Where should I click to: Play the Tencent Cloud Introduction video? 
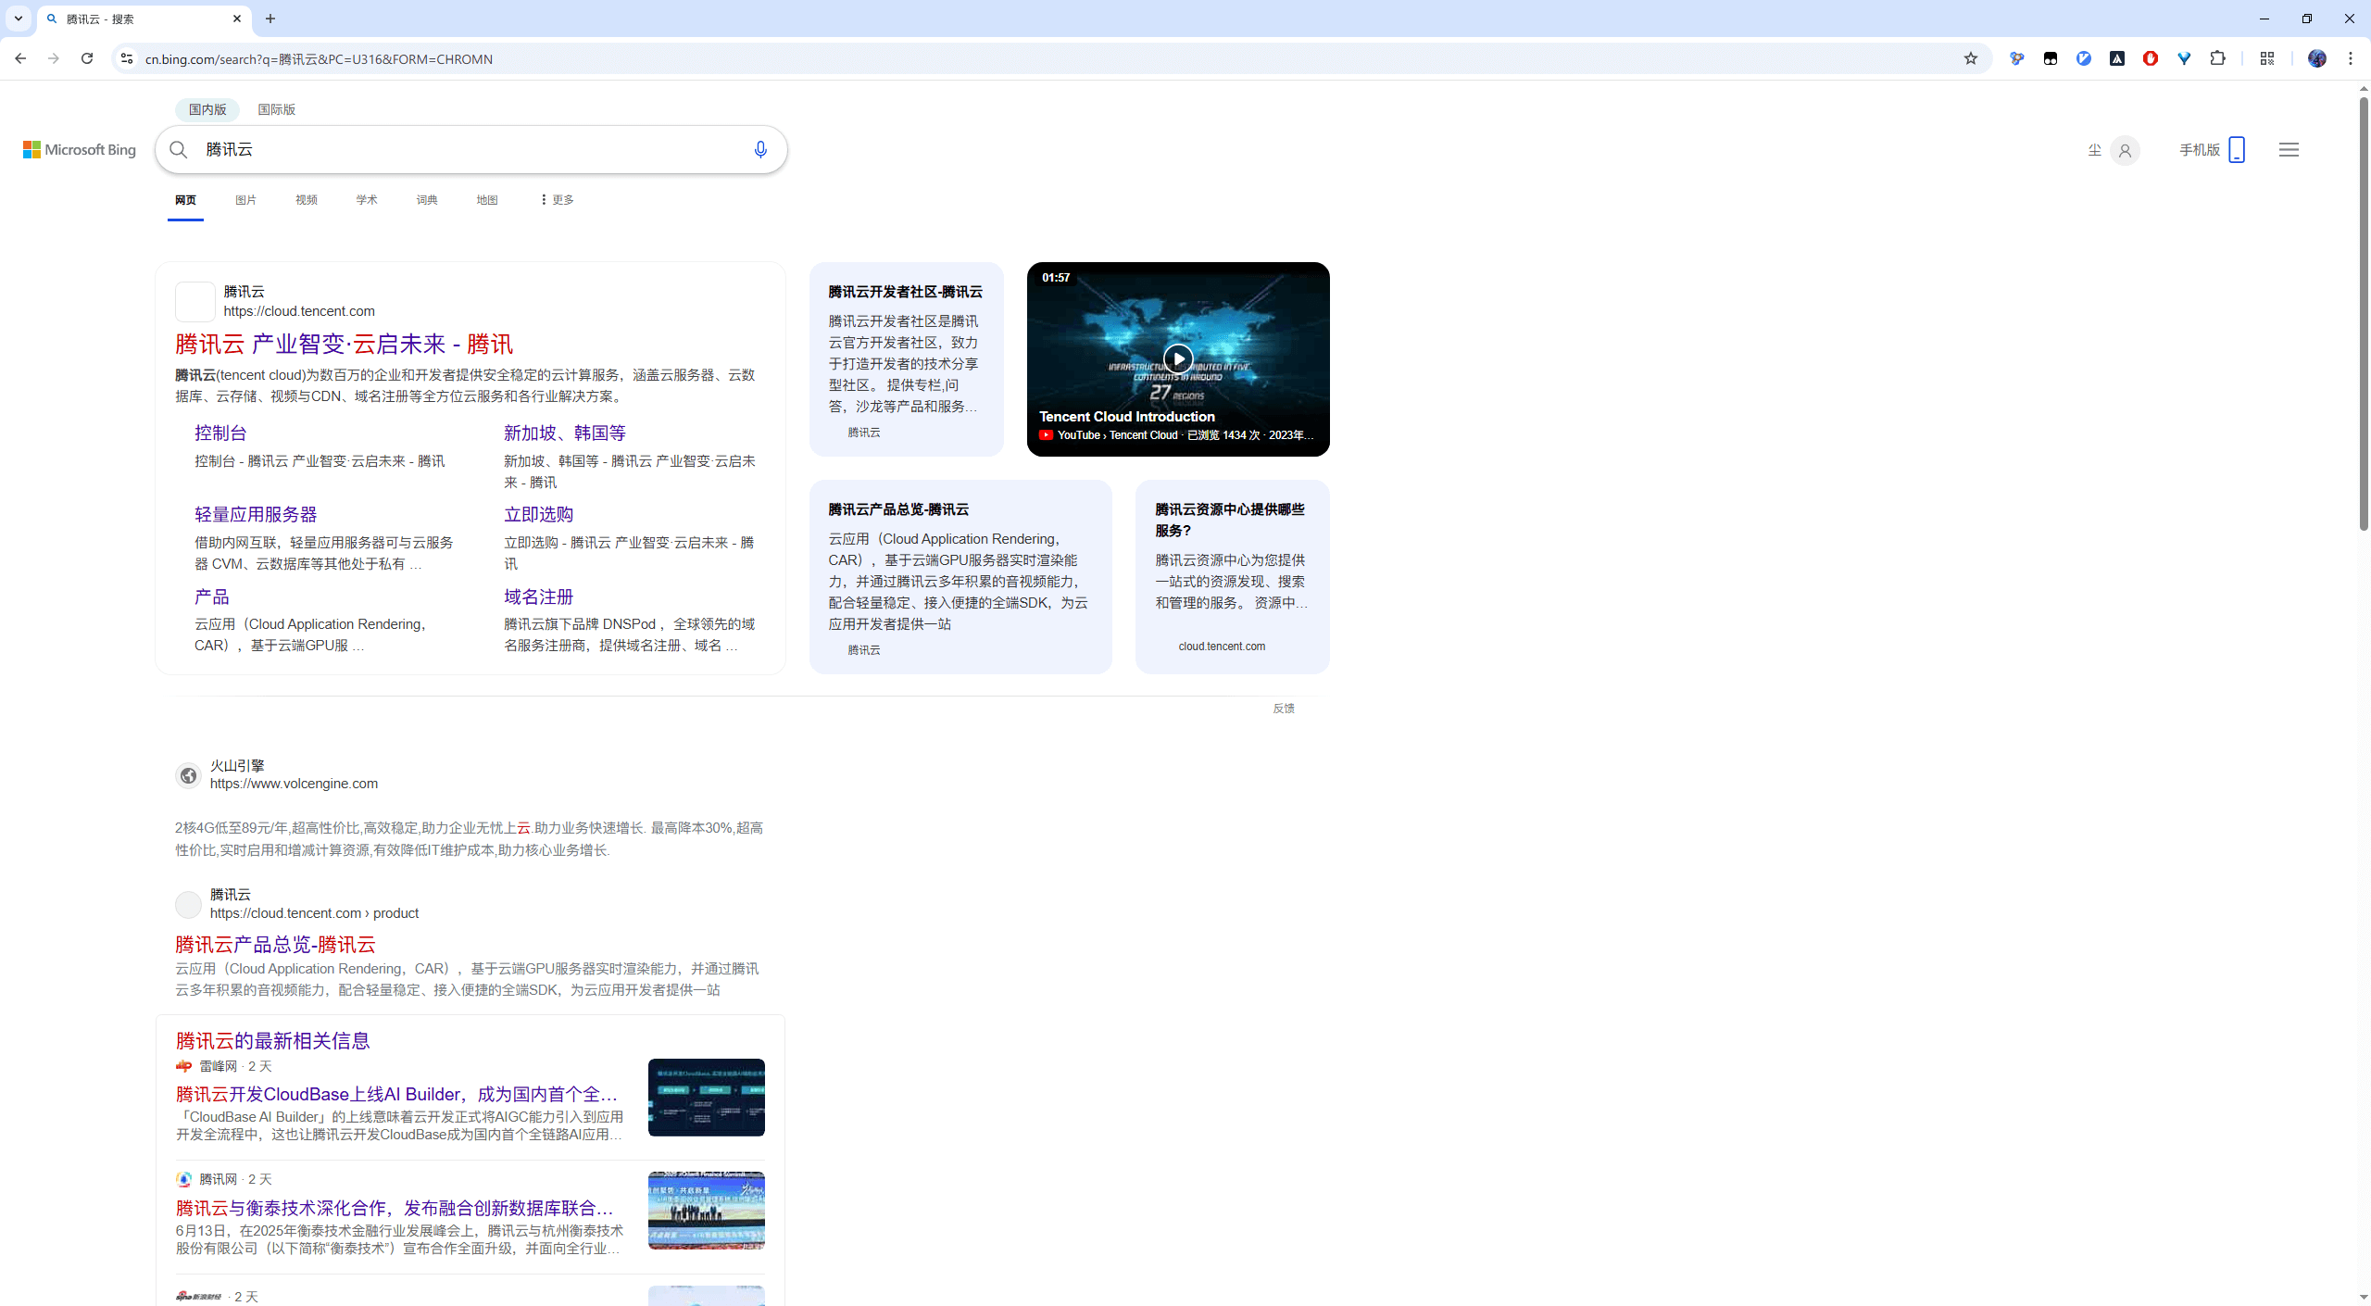(x=1178, y=358)
